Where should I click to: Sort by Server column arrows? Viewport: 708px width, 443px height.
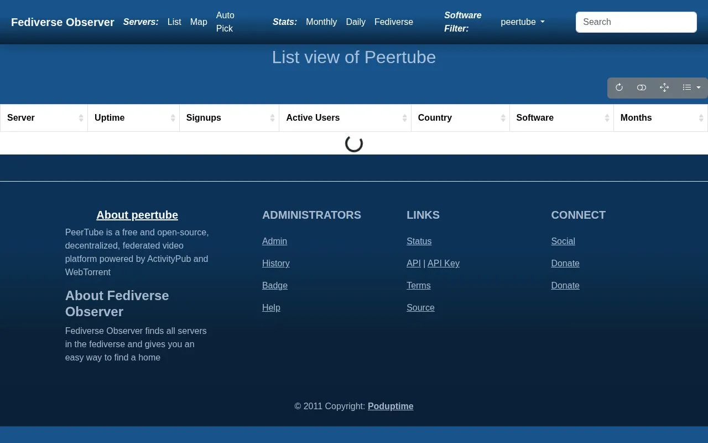click(x=81, y=118)
